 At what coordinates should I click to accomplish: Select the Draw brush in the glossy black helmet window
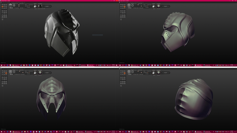3,7
